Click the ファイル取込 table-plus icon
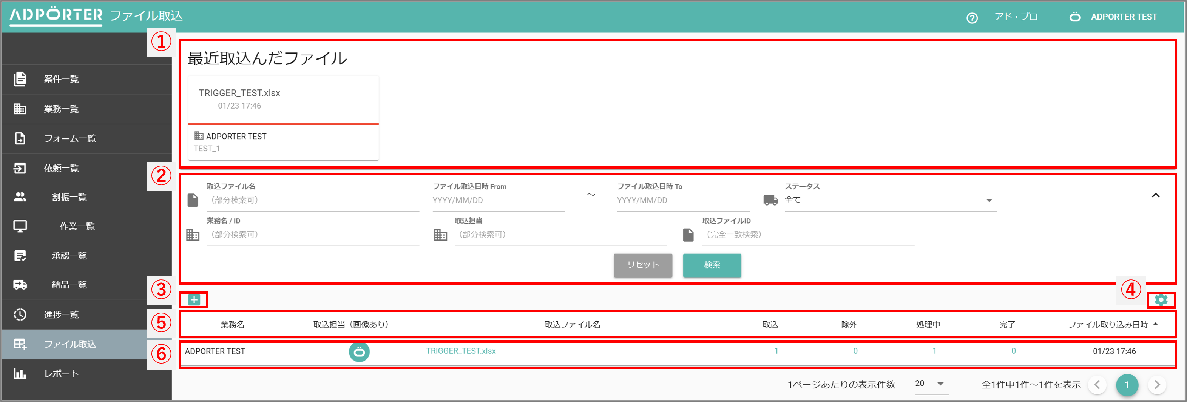Screen dimensions: 1187x402 tap(20, 344)
